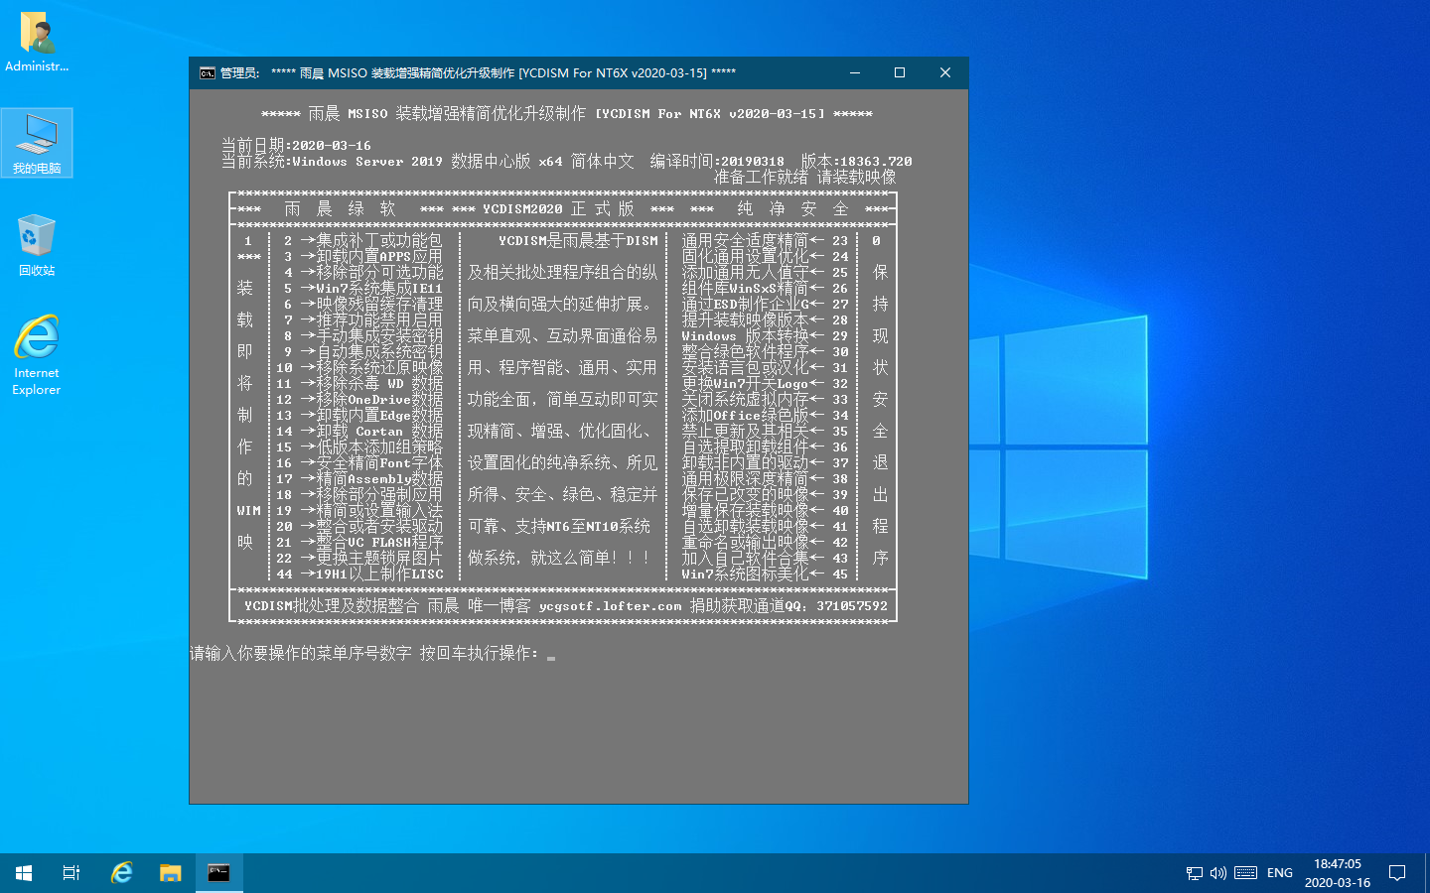
Task: Click menu line 28 提升装载映像版本
Action: pyautogui.click(x=765, y=320)
